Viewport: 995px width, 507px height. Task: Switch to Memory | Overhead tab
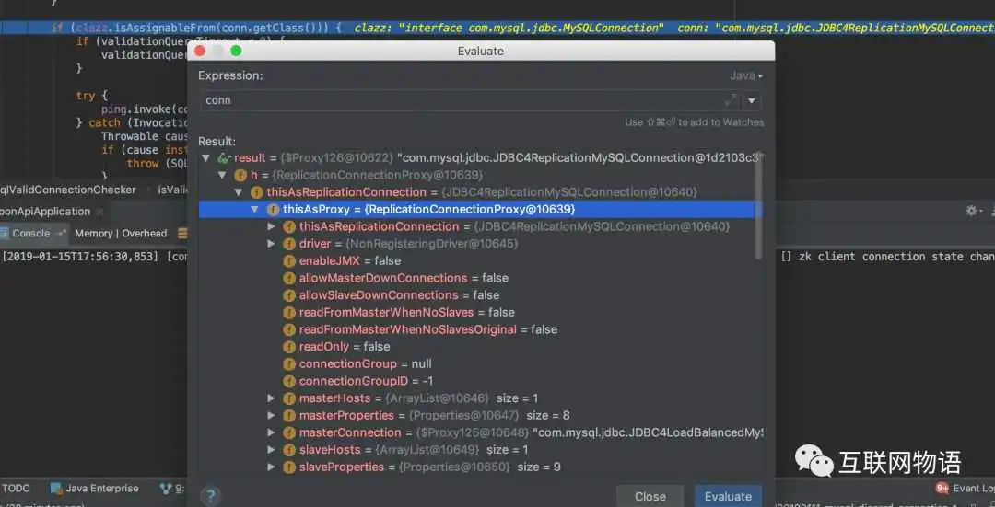121,233
